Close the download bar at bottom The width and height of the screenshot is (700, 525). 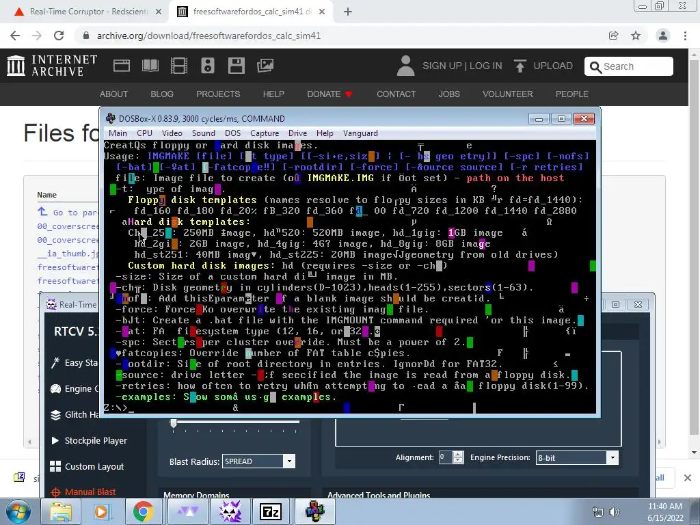(x=688, y=478)
